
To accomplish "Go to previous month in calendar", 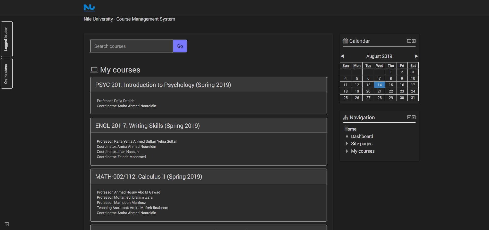I will [x=342, y=56].
